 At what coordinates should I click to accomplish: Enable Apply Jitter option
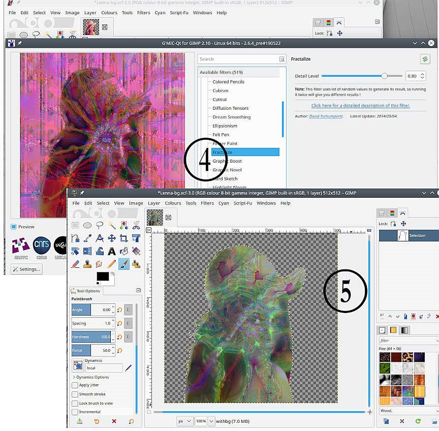coord(75,385)
